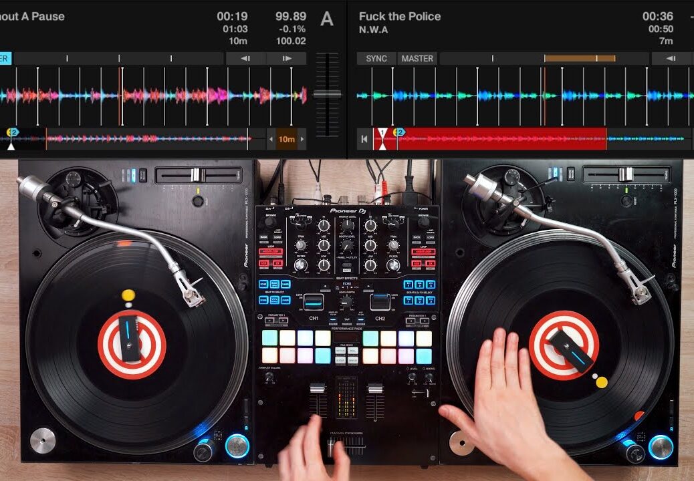Click the phase meter bar on deck A

[x=118, y=58]
